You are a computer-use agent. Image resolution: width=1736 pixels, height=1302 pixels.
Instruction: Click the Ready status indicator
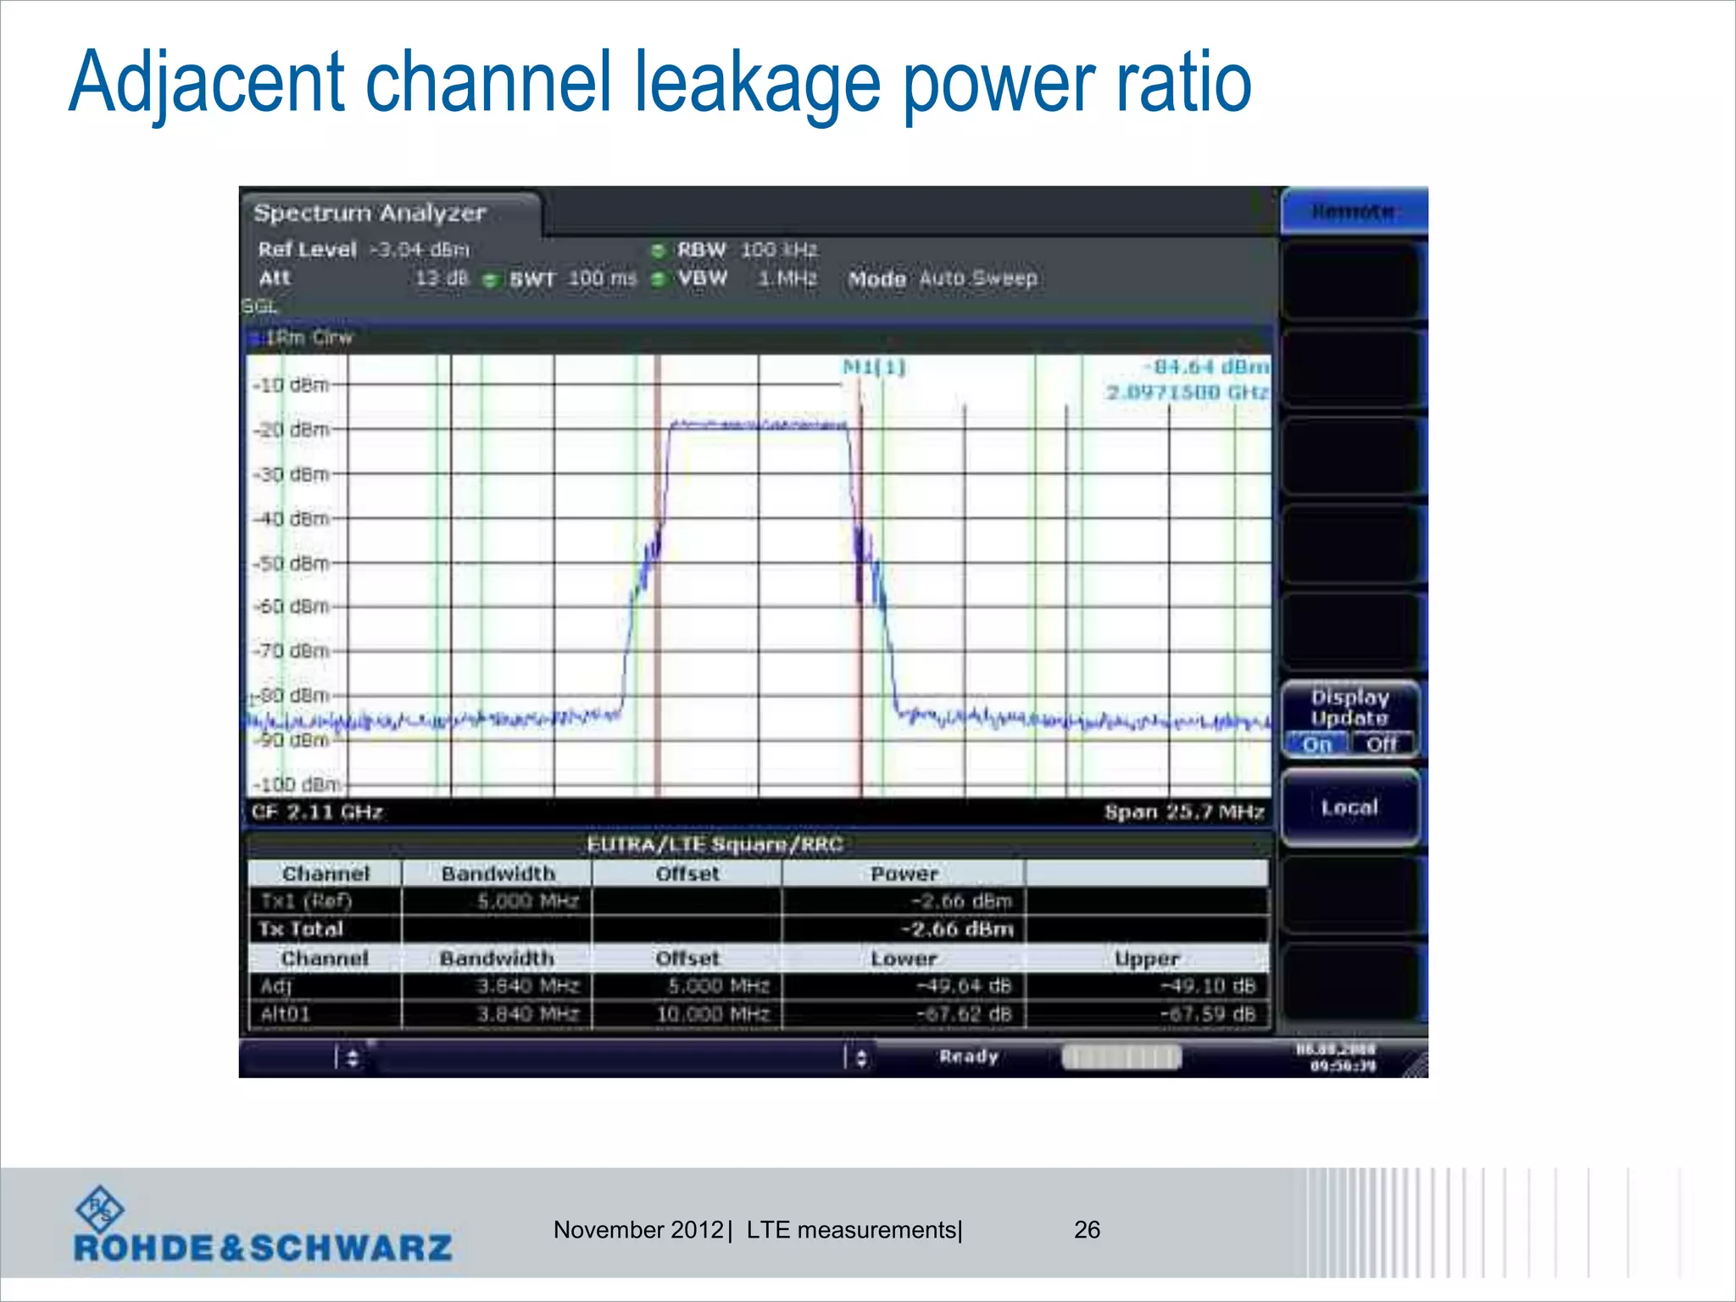click(x=968, y=1056)
